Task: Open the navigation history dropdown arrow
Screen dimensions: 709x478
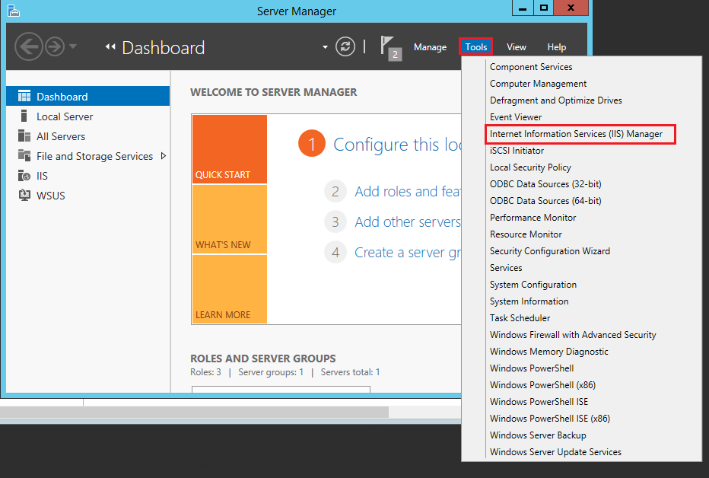Action: tap(73, 47)
